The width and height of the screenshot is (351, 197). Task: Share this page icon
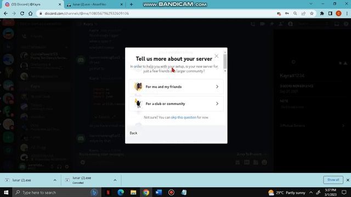click(x=303, y=13)
